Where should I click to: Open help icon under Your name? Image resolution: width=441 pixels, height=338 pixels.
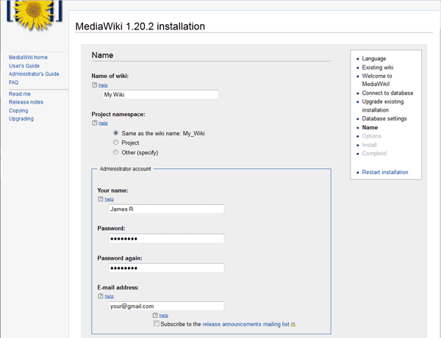[101, 199]
